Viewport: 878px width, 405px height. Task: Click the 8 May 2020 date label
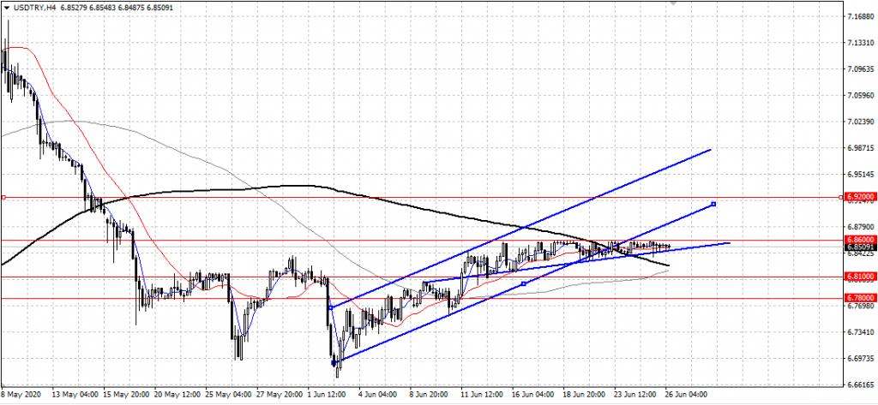(x=22, y=396)
